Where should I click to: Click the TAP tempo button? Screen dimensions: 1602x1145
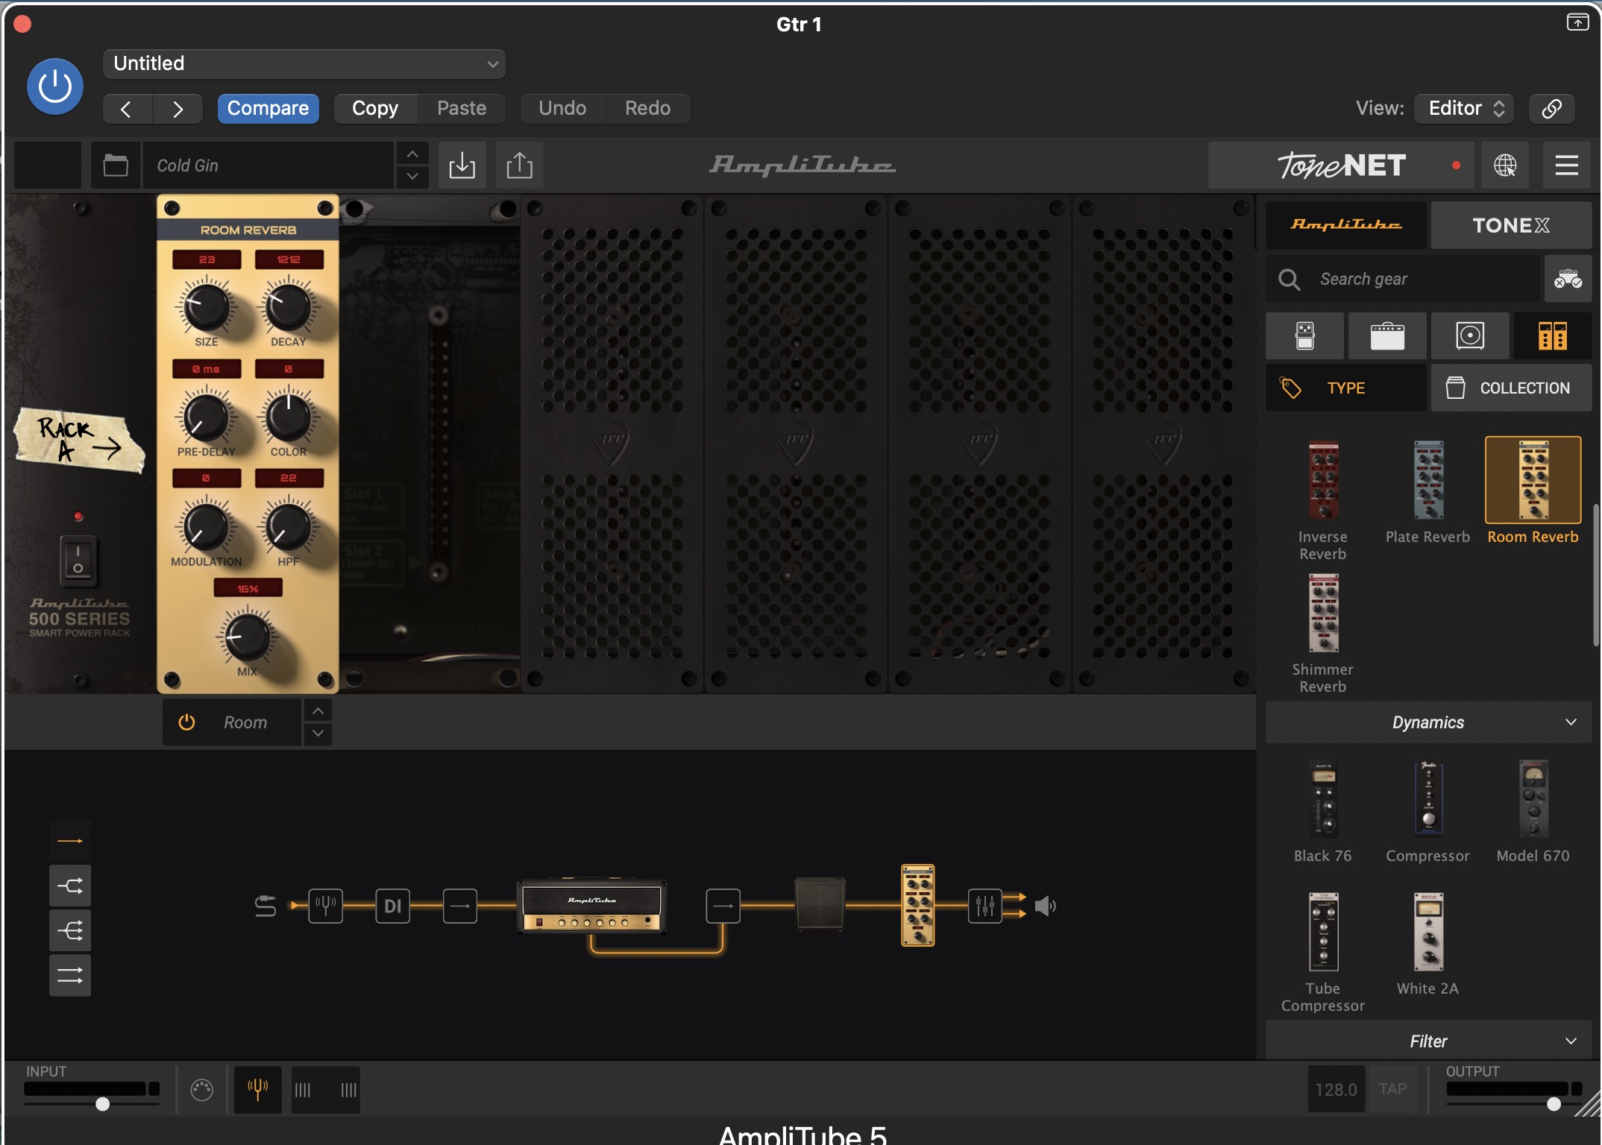tap(1392, 1089)
